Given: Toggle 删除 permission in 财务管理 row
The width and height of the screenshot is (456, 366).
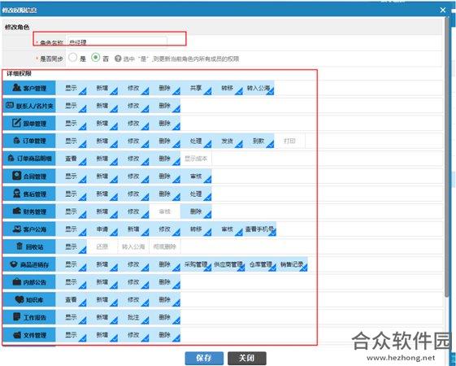Looking at the screenshot, I should point(196,211).
